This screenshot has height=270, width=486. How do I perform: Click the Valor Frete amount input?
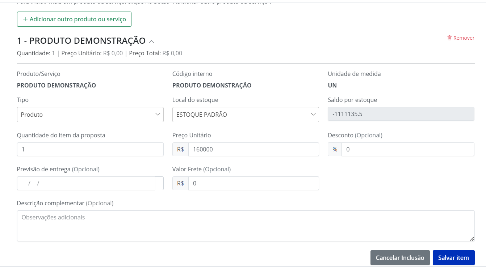(x=254, y=183)
